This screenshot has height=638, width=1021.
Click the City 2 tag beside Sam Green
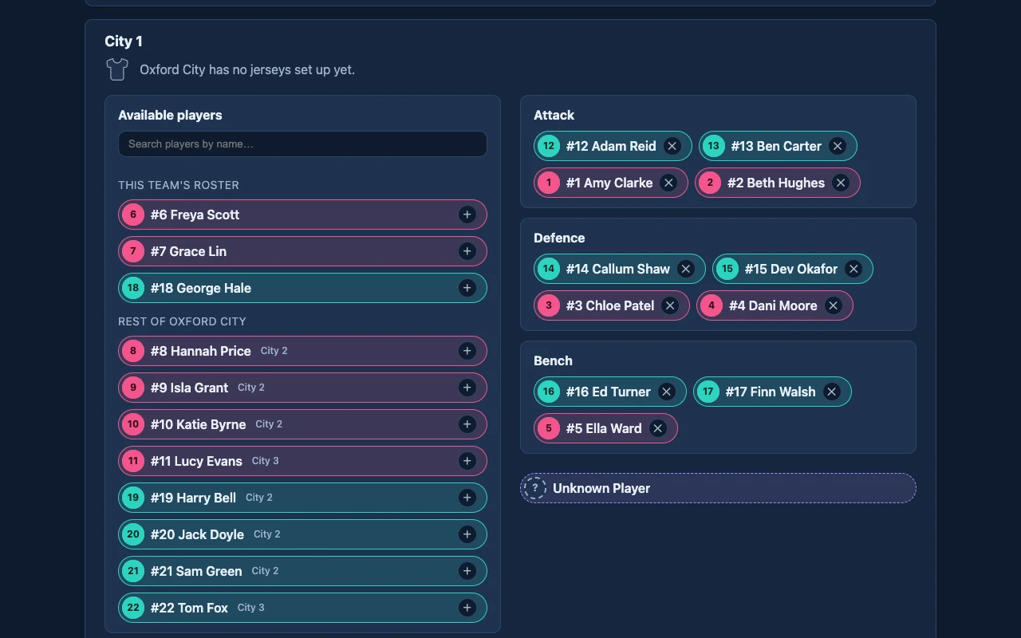pyautogui.click(x=265, y=571)
